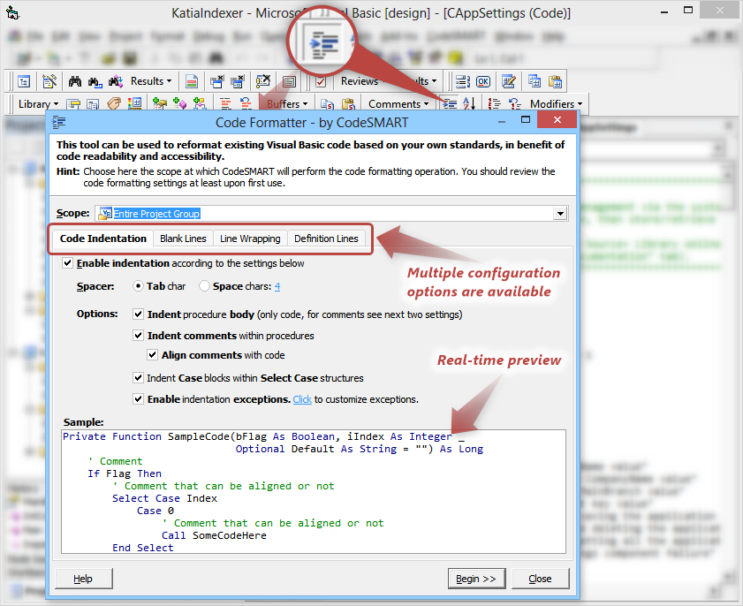Click the red-green document icon
Image resolution: width=743 pixels, height=606 pixels.
coord(192,81)
